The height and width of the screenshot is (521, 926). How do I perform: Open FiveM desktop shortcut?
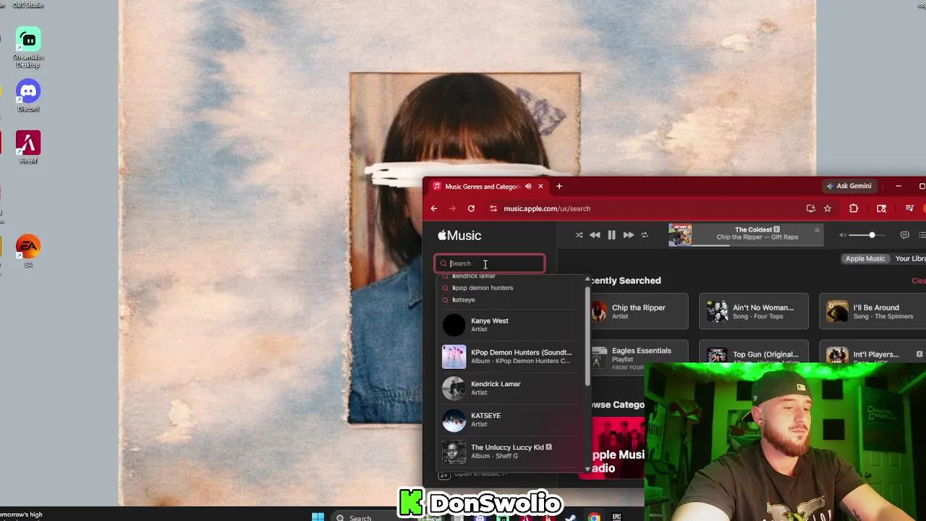point(28,147)
